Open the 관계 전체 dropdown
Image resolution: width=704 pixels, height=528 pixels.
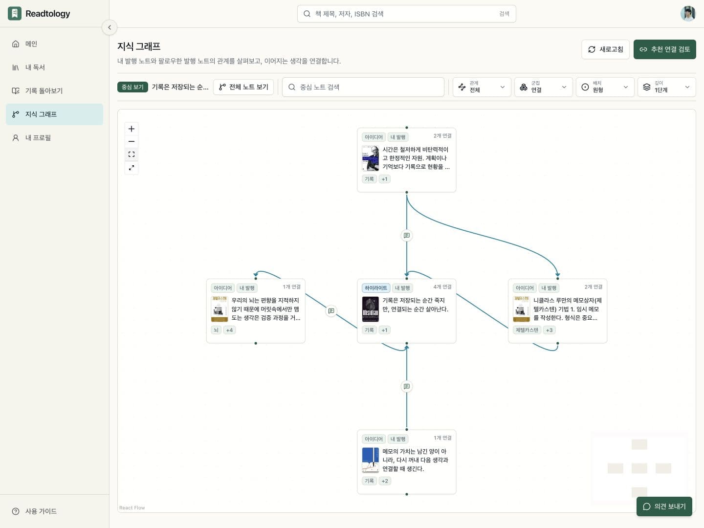(482, 87)
